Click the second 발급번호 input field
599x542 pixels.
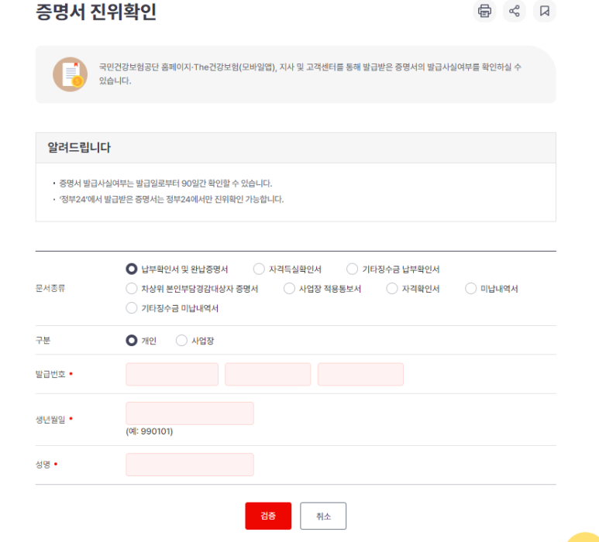[268, 375]
